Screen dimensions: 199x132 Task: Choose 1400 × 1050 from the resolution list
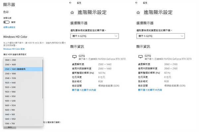pyautogui.click(x=23, y=119)
